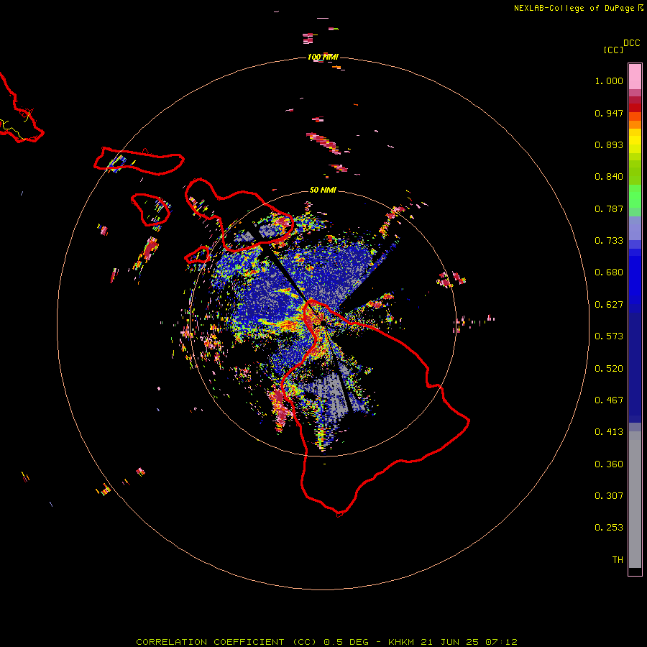Click the 0.307 scale value
Viewport: 647px width, 647px height.
(609, 496)
